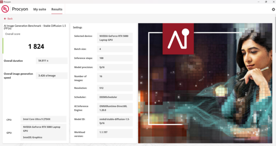Click the Workload version value 1.1.197
276x146 pixels.
115,134
